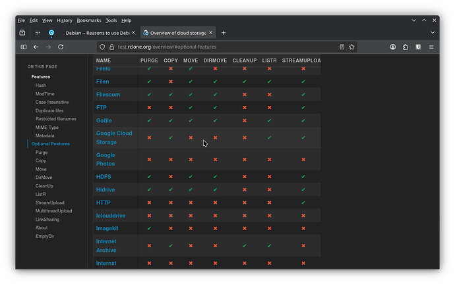455x284 pixels.
Task: Open the Google Photos link
Action: pos(106,159)
